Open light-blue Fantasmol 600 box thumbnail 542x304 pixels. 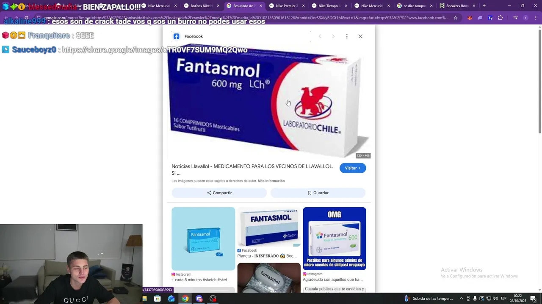coord(203,239)
